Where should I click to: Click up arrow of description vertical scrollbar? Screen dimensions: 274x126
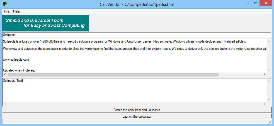coord(269,41)
